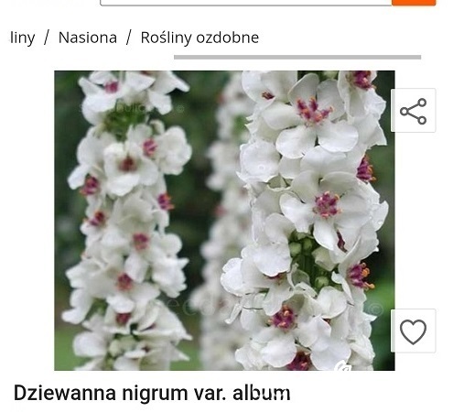
Task: Click the left flower spike in photo
Action: tap(128, 221)
